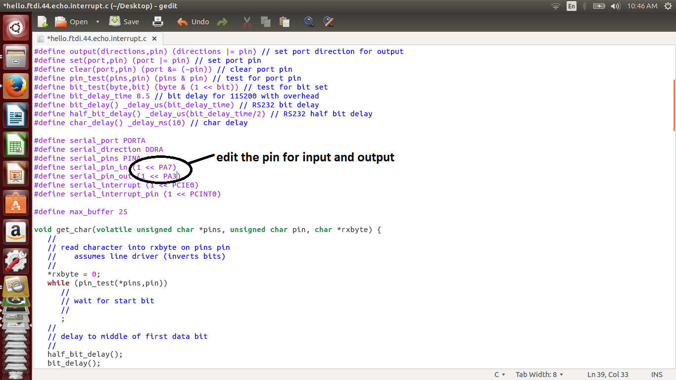676x380 pixels.
Task: Click the line '#define serial_pin_in (1 << PA7)'
Action: (x=105, y=167)
